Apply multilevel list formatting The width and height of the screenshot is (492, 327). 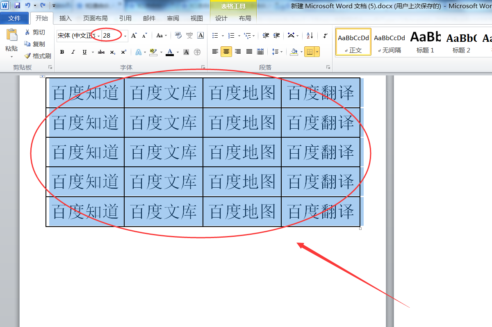pos(247,36)
